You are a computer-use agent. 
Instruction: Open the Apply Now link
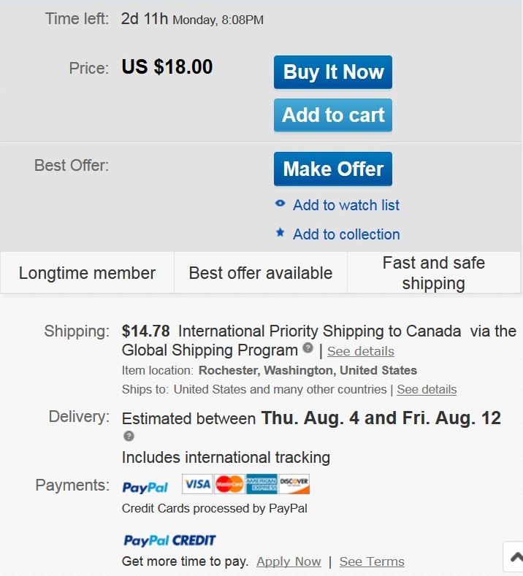(x=289, y=561)
